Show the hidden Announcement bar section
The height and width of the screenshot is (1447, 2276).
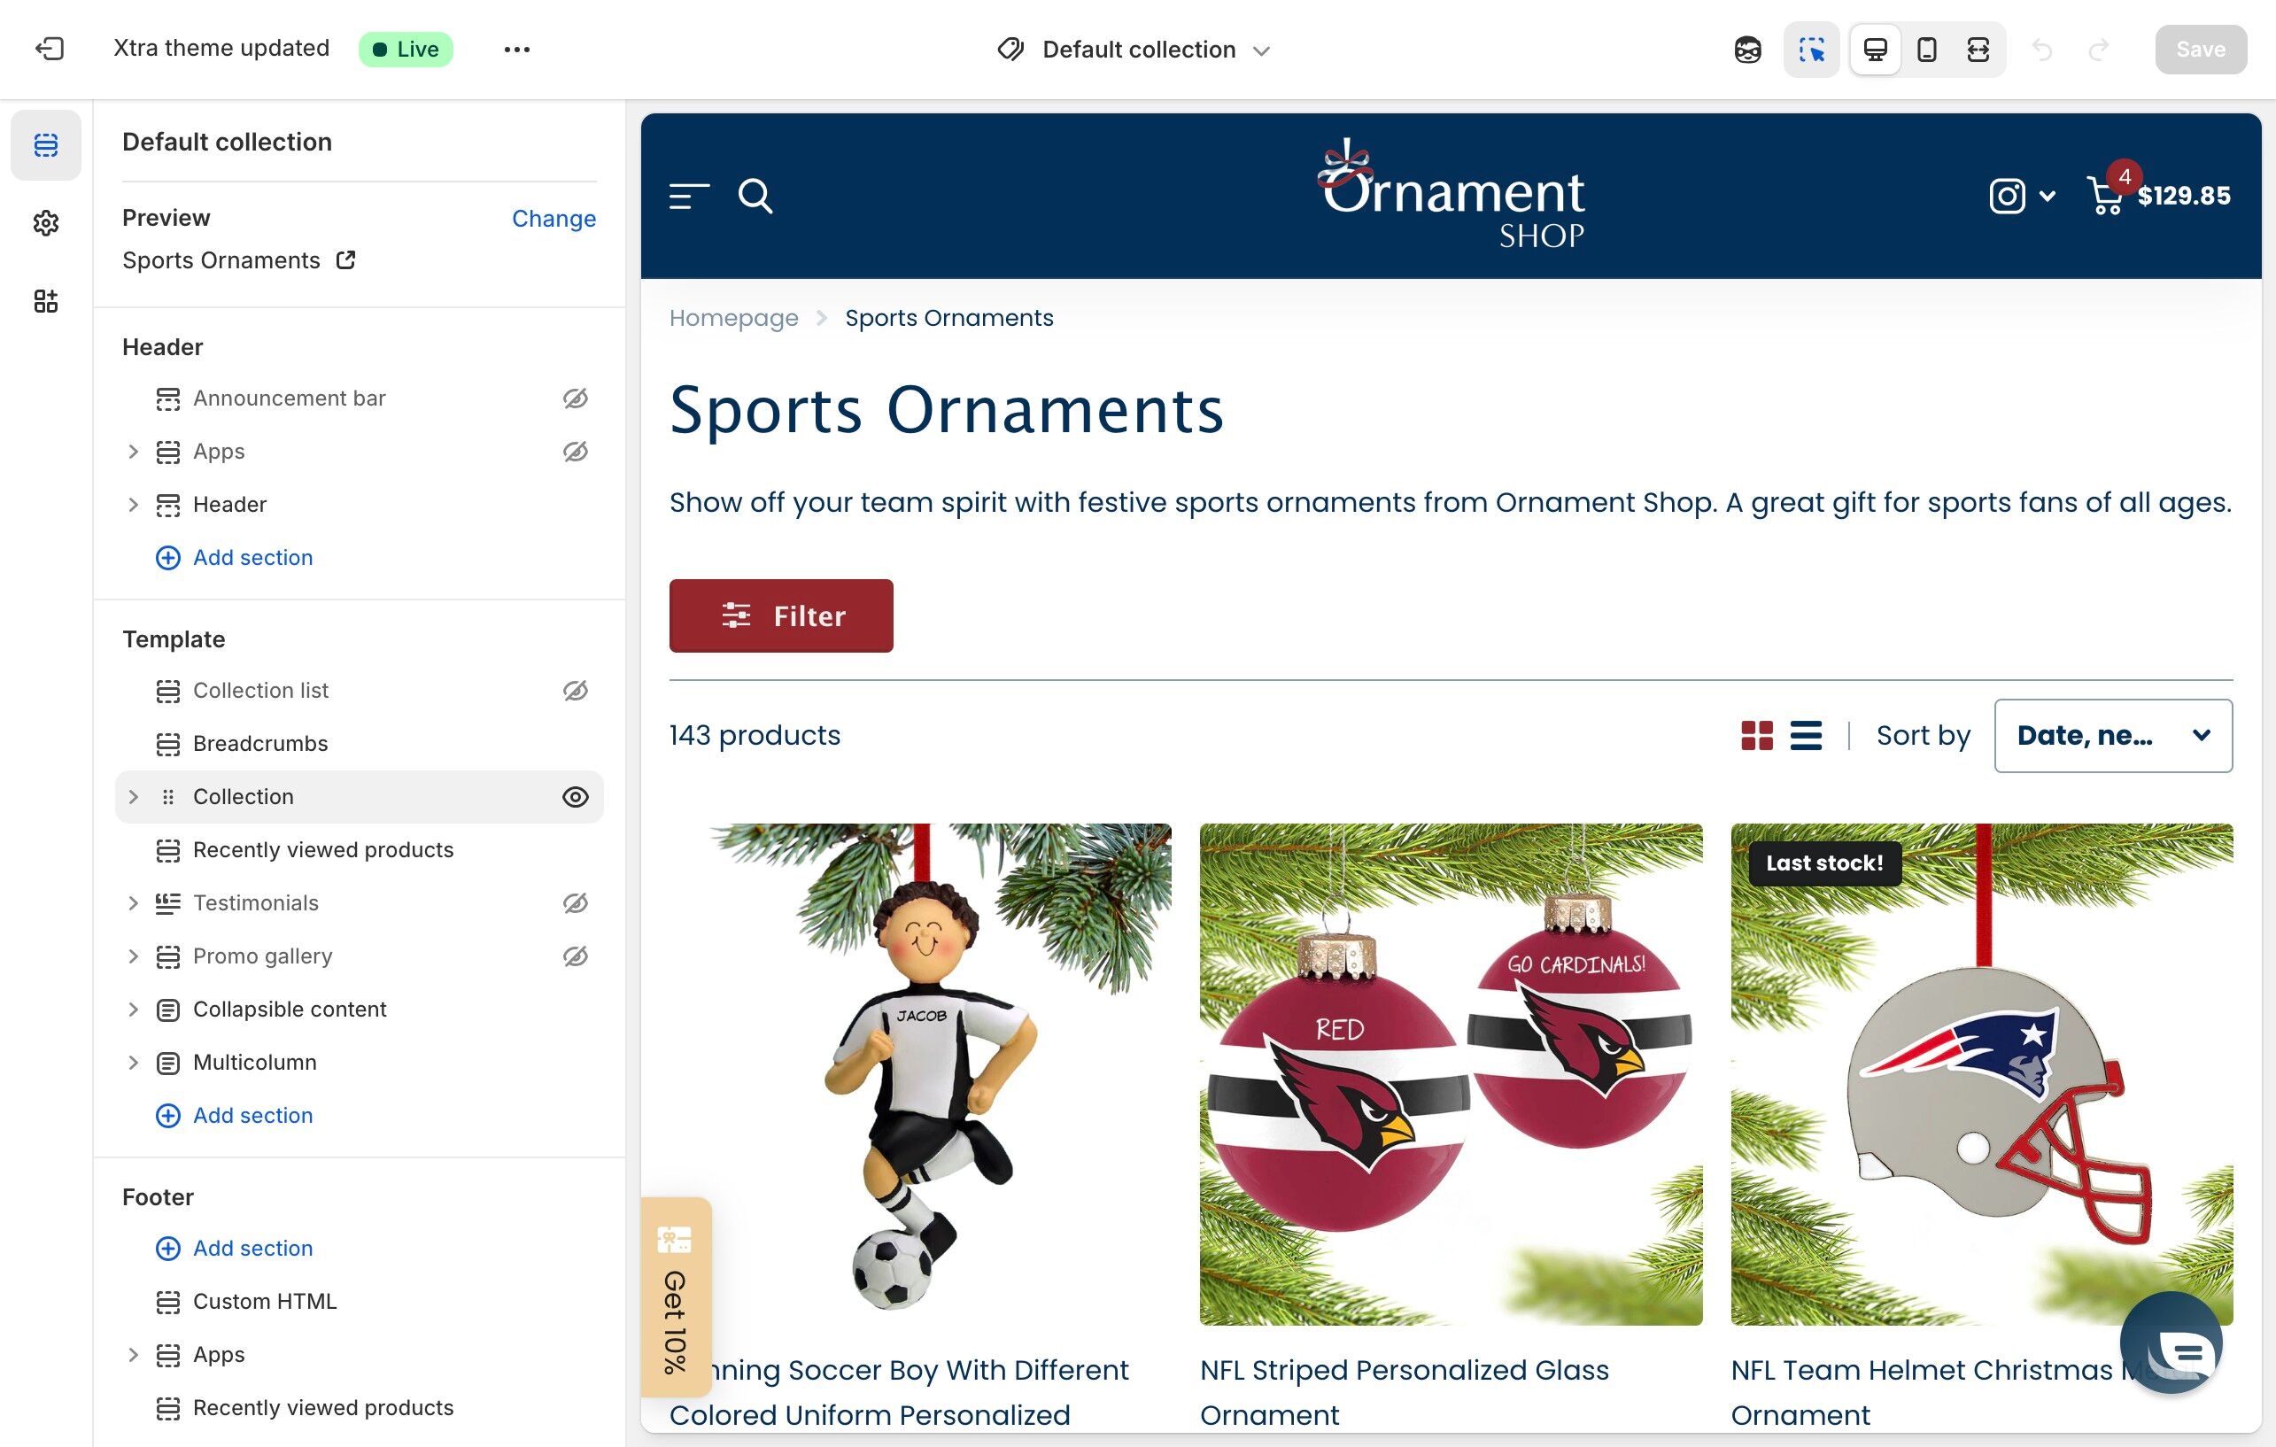point(575,399)
